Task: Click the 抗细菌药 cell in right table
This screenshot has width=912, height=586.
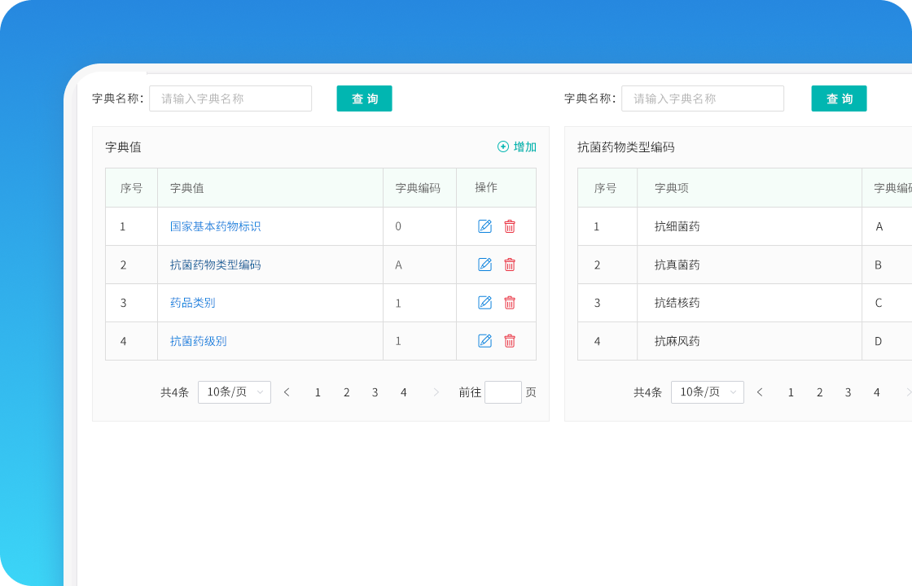Action: [749, 226]
